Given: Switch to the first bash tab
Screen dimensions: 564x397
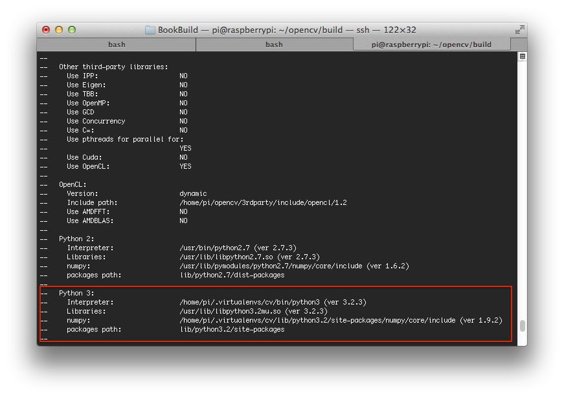Looking at the screenshot, I should (117, 45).
